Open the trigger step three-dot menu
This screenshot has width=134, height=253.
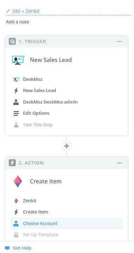[x=119, y=42]
